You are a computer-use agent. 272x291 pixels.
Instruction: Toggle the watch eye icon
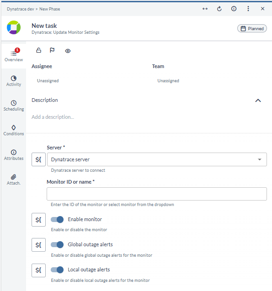pyautogui.click(x=68, y=51)
